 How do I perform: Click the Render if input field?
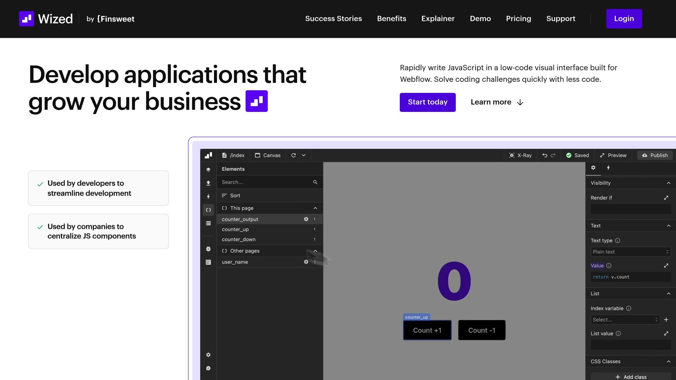(x=631, y=209)
